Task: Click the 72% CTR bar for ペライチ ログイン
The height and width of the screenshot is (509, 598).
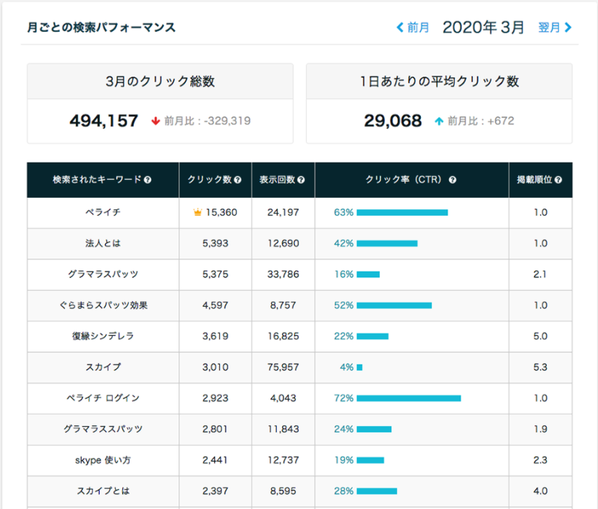Action: 409,399
